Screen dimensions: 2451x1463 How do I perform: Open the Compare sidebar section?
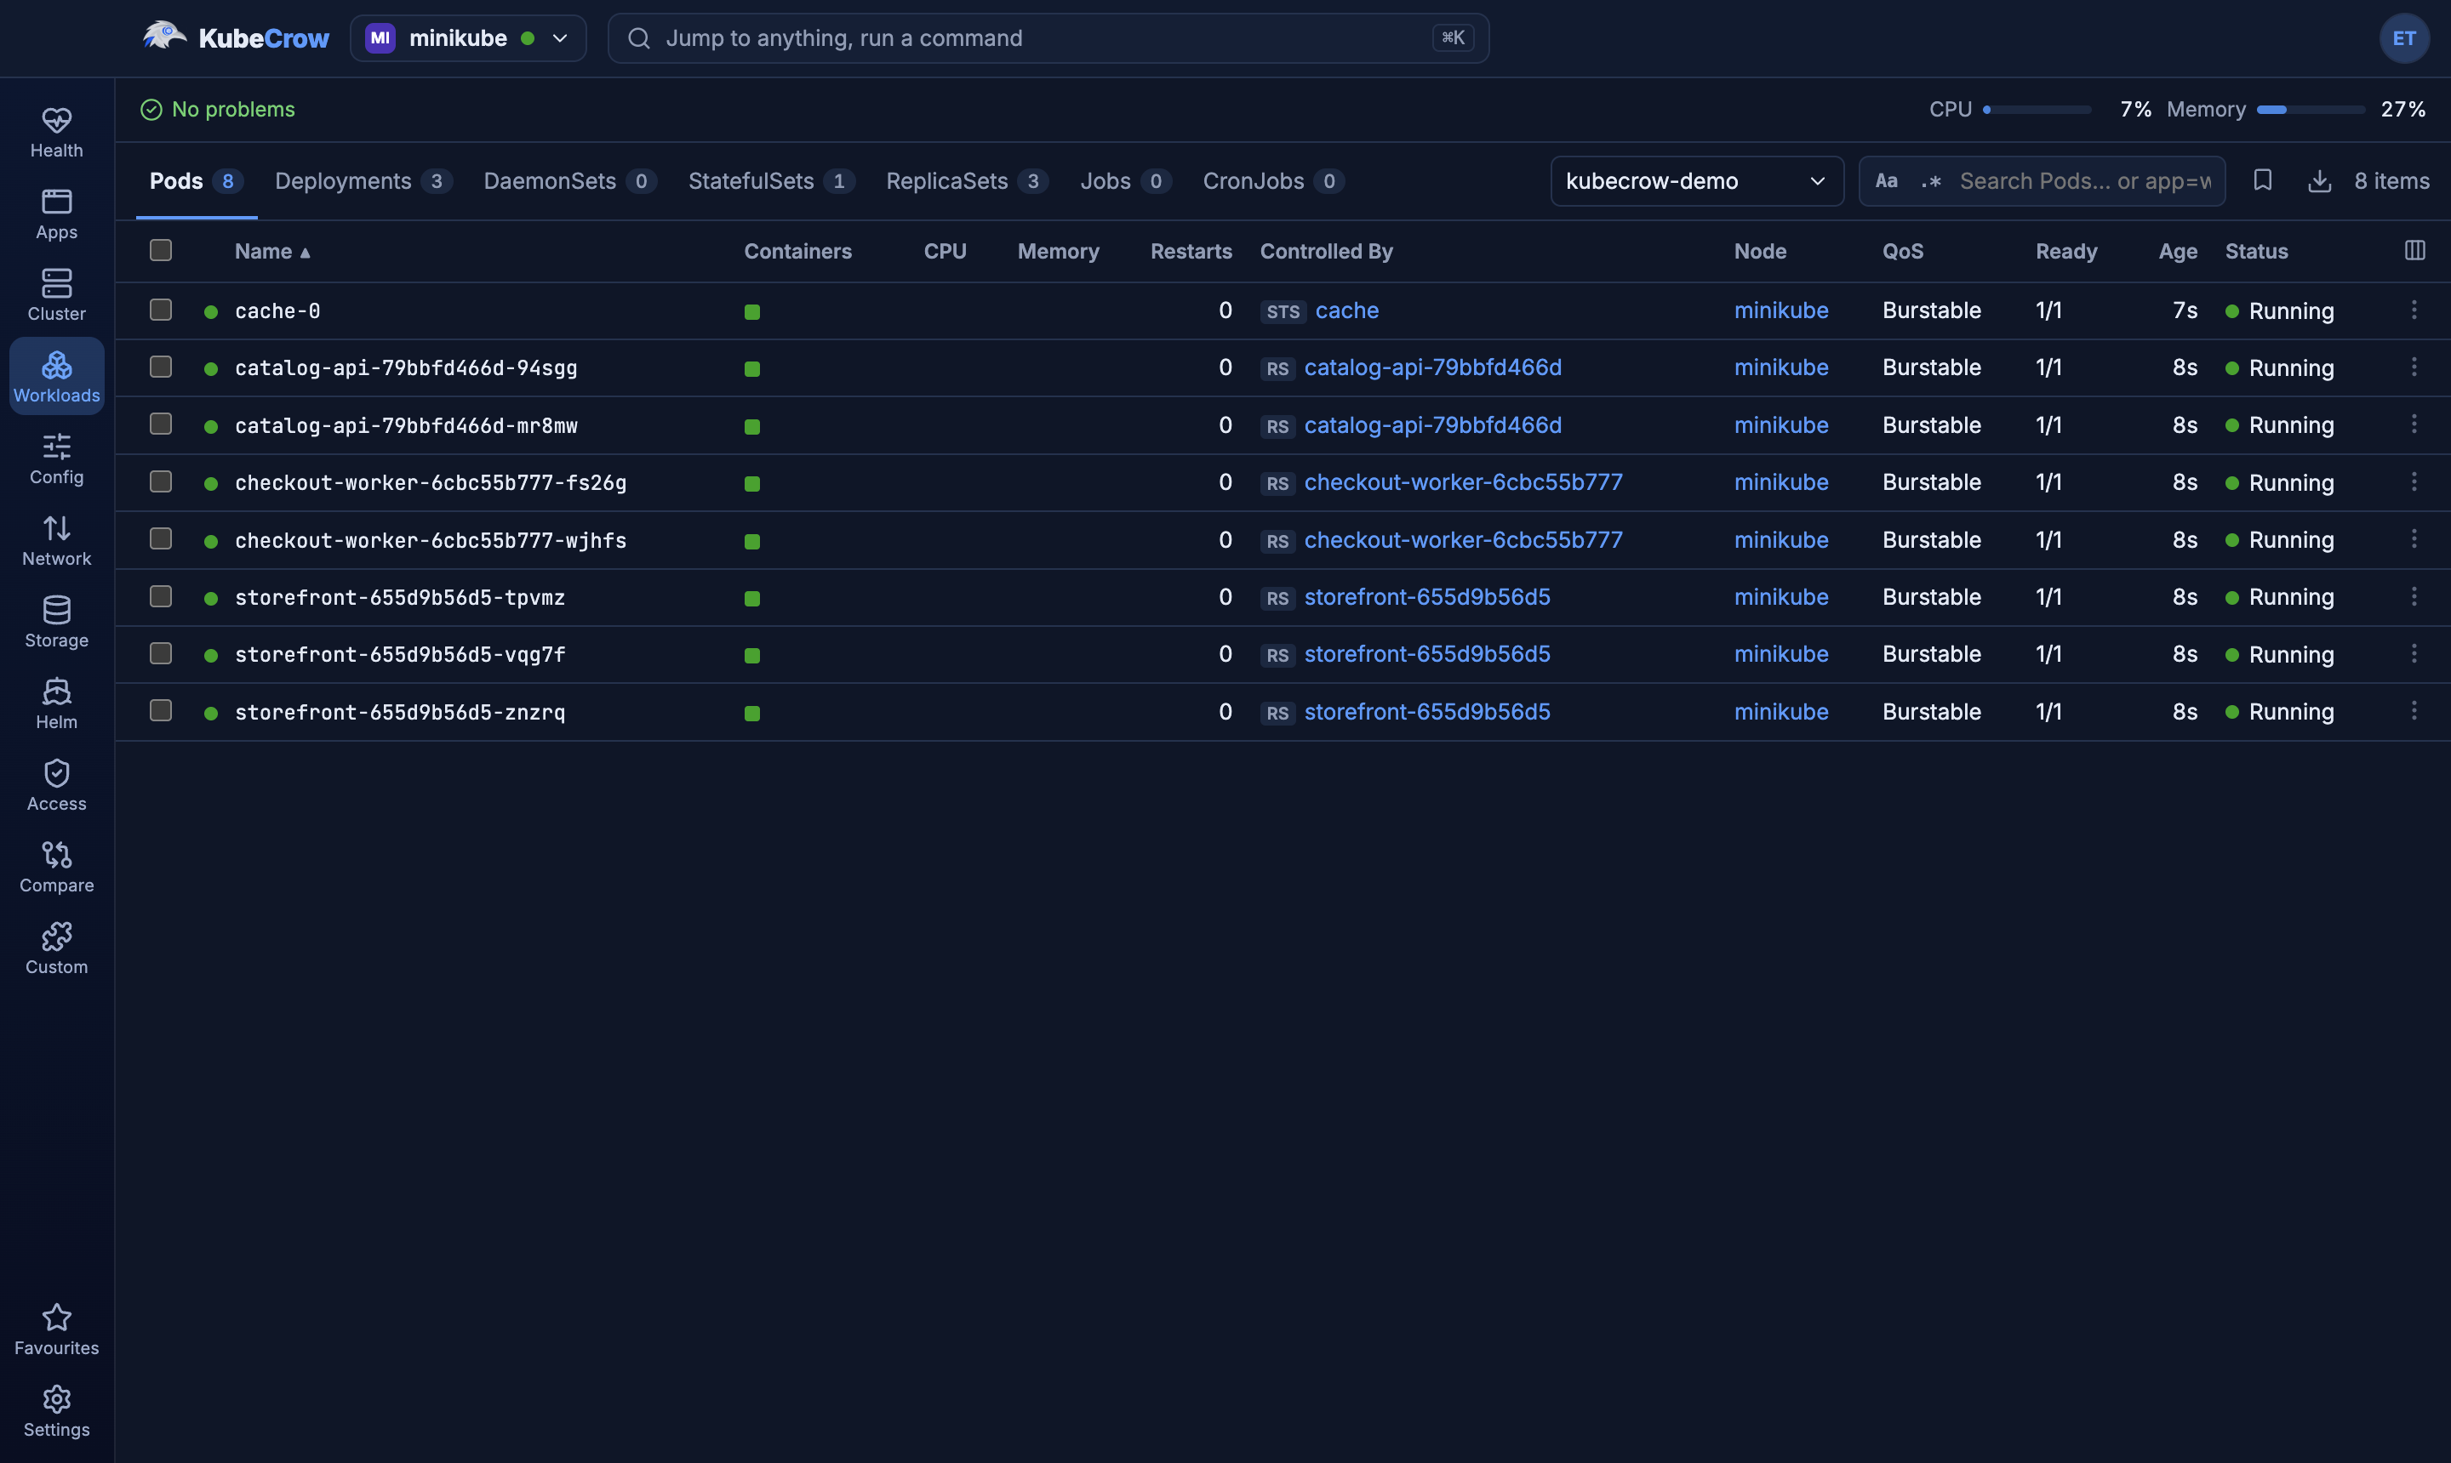click(x=56, y=868)
